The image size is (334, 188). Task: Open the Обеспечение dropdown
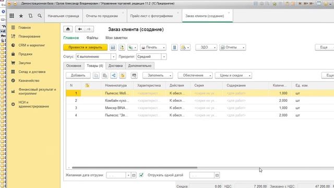coord(195,75)
